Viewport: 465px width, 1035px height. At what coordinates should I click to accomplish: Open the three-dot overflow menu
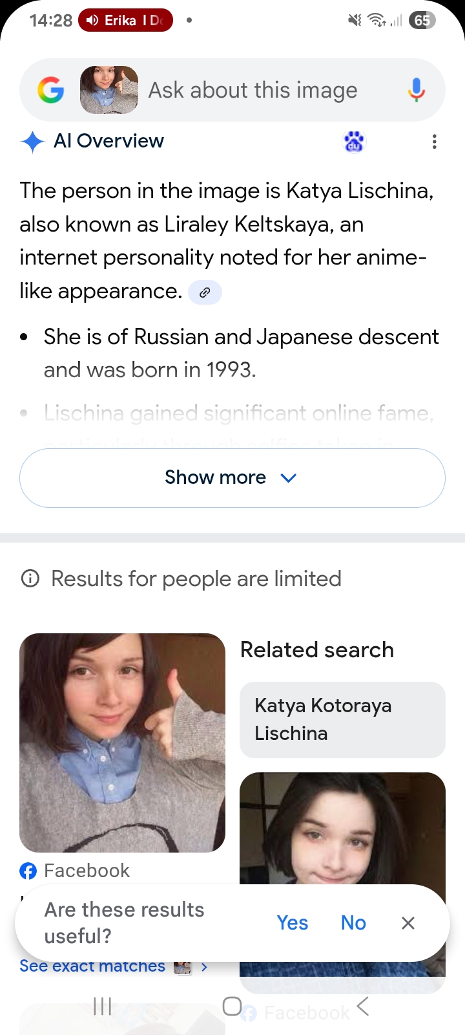[435, 142]
